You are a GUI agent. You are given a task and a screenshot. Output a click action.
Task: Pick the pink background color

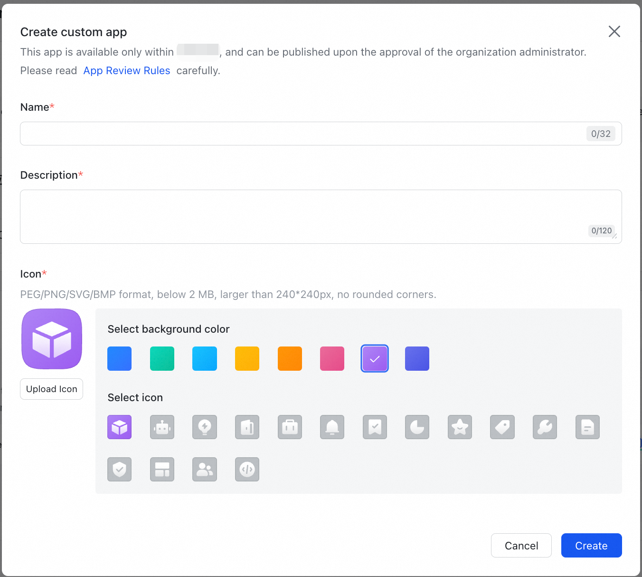tap(332, 358)
